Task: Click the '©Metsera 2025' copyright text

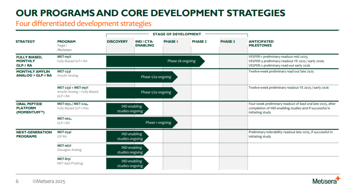Action: [x=49, y=181]
